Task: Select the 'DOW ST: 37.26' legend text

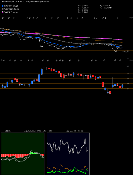Action: [x=11, y=6]
